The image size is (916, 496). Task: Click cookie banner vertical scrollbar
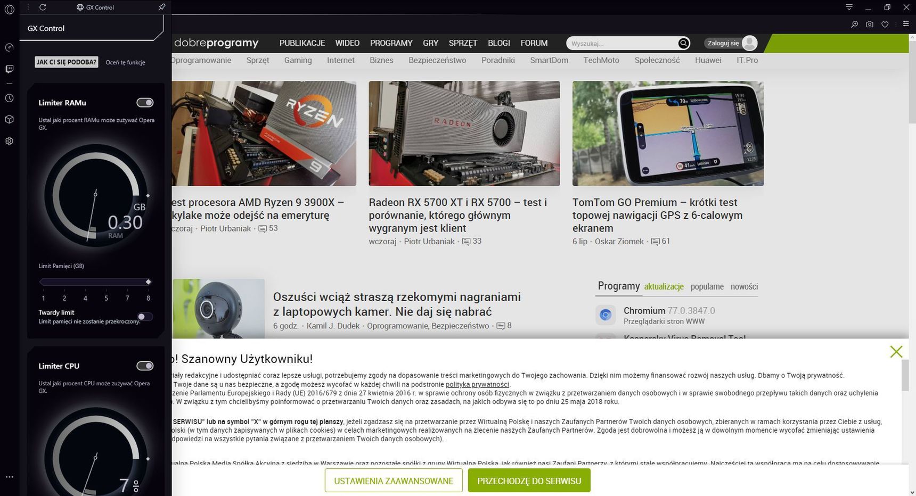pos(905,375)
